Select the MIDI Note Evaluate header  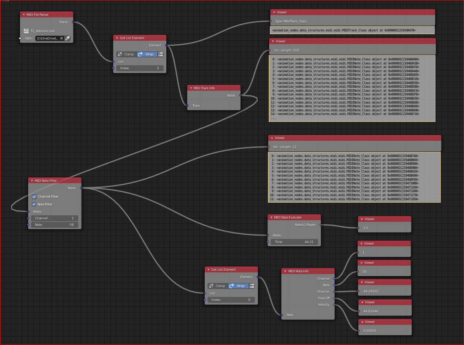click(x=294, y=217)
